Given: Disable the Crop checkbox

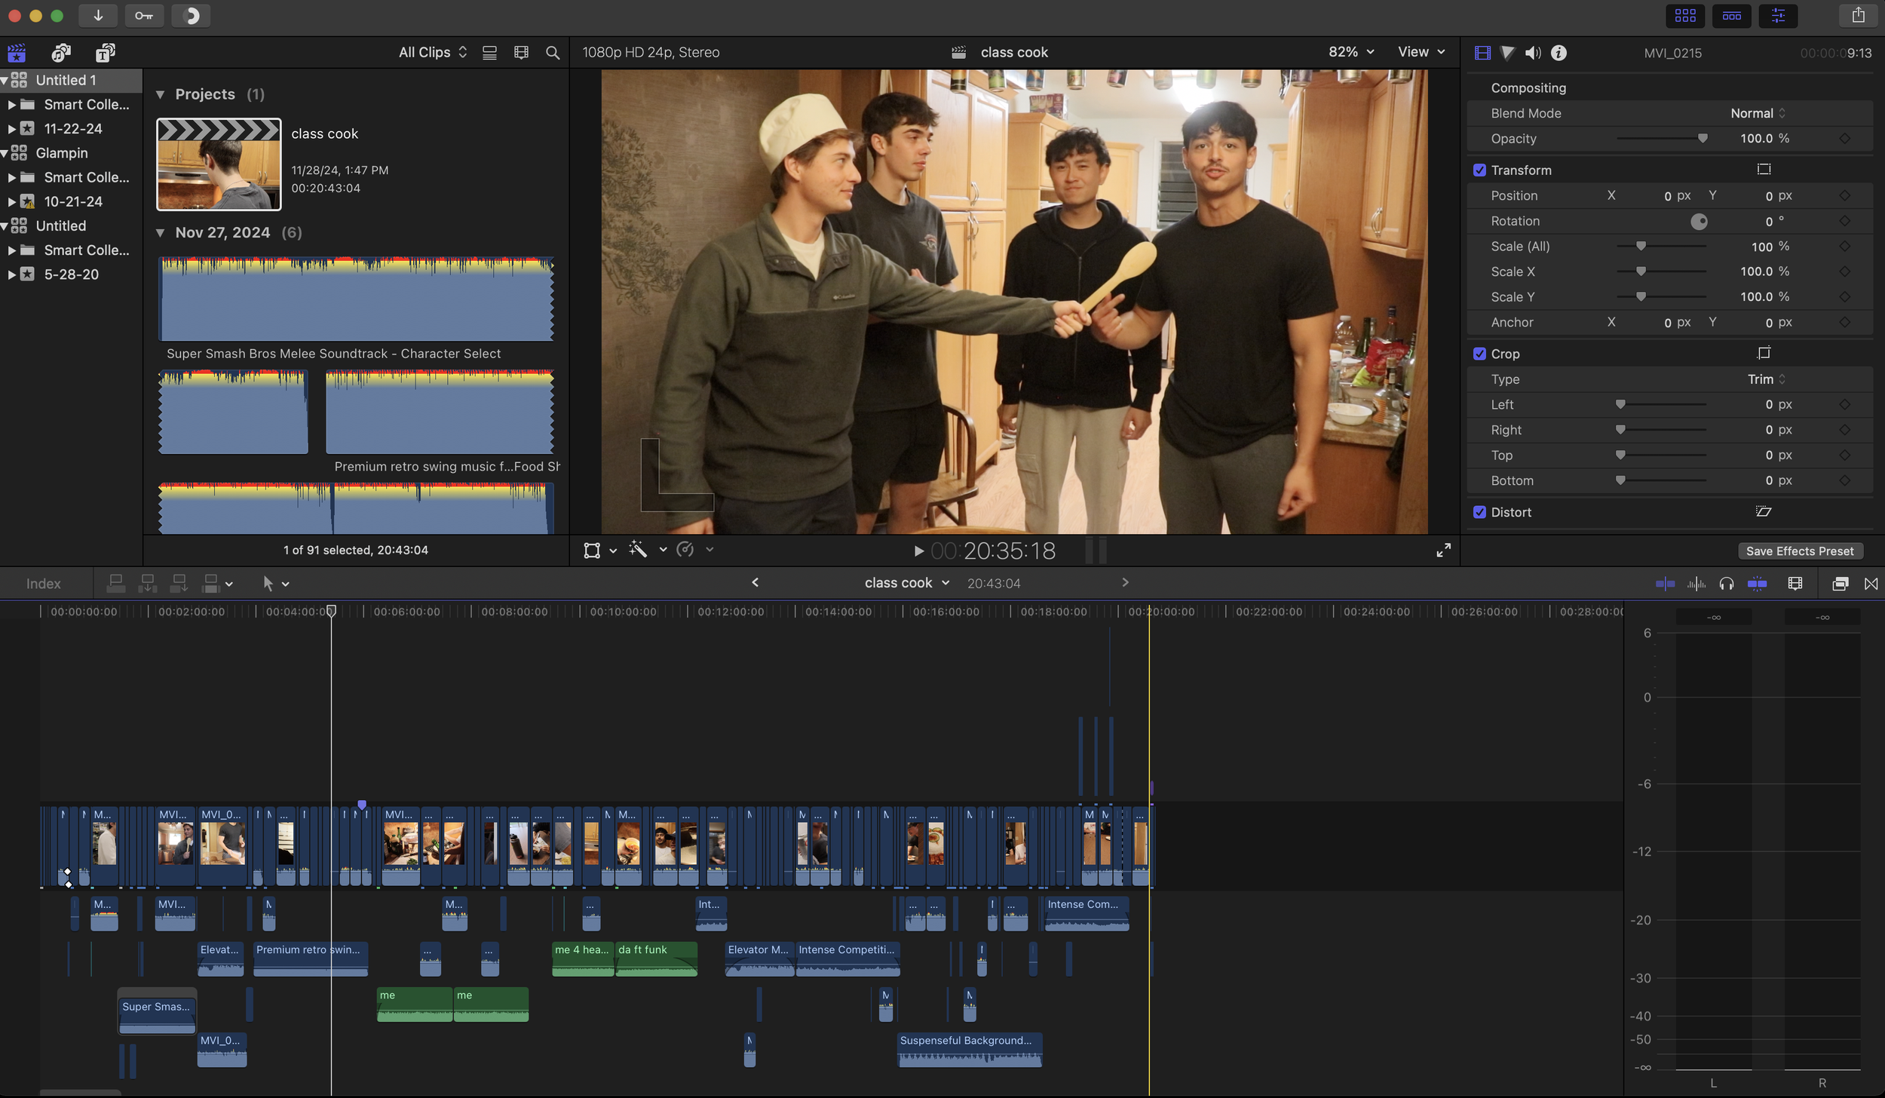Looking at the screenshot, I should click(x=1479, y=354).
